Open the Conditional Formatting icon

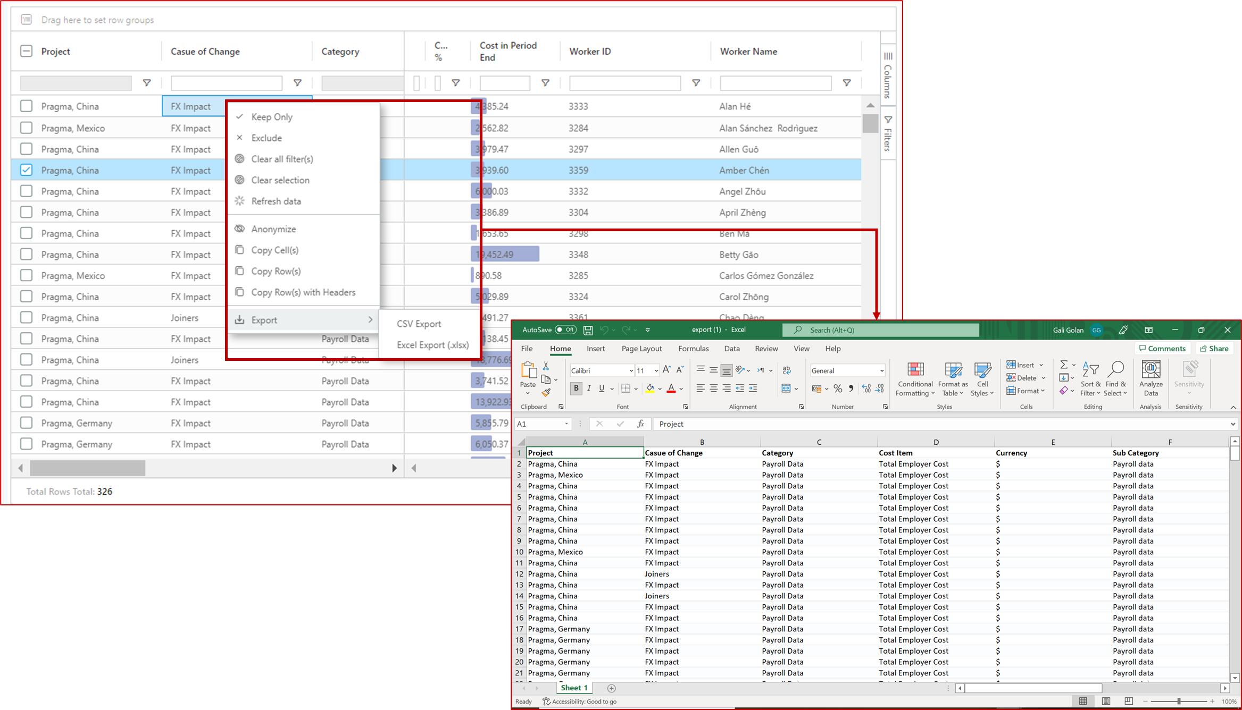coord(915,370)
